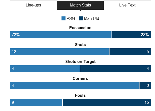Click the Shots on Target heading
Viewport: 155px width, 111px height.
[x=80, y=62]
